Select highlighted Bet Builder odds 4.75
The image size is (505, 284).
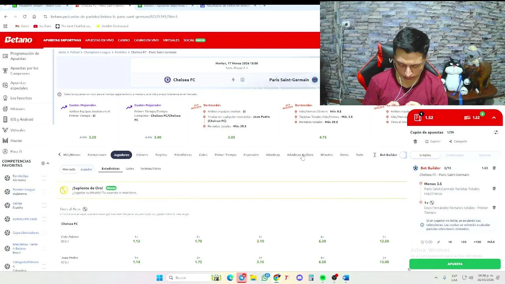(323, 137)
